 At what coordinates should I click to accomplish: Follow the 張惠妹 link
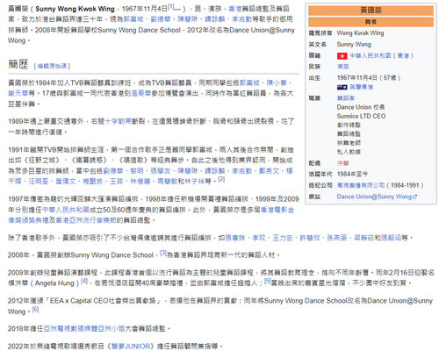235,238
